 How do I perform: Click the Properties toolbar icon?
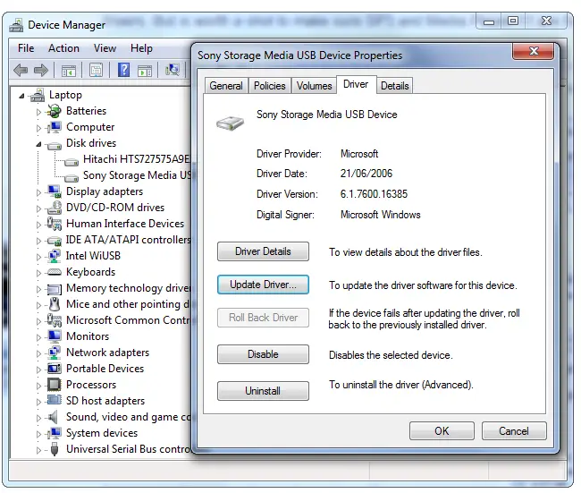pyautogui.click(x=96, y=70)
